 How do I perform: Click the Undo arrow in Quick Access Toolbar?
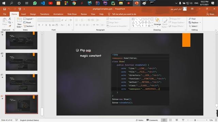point(9,9)
